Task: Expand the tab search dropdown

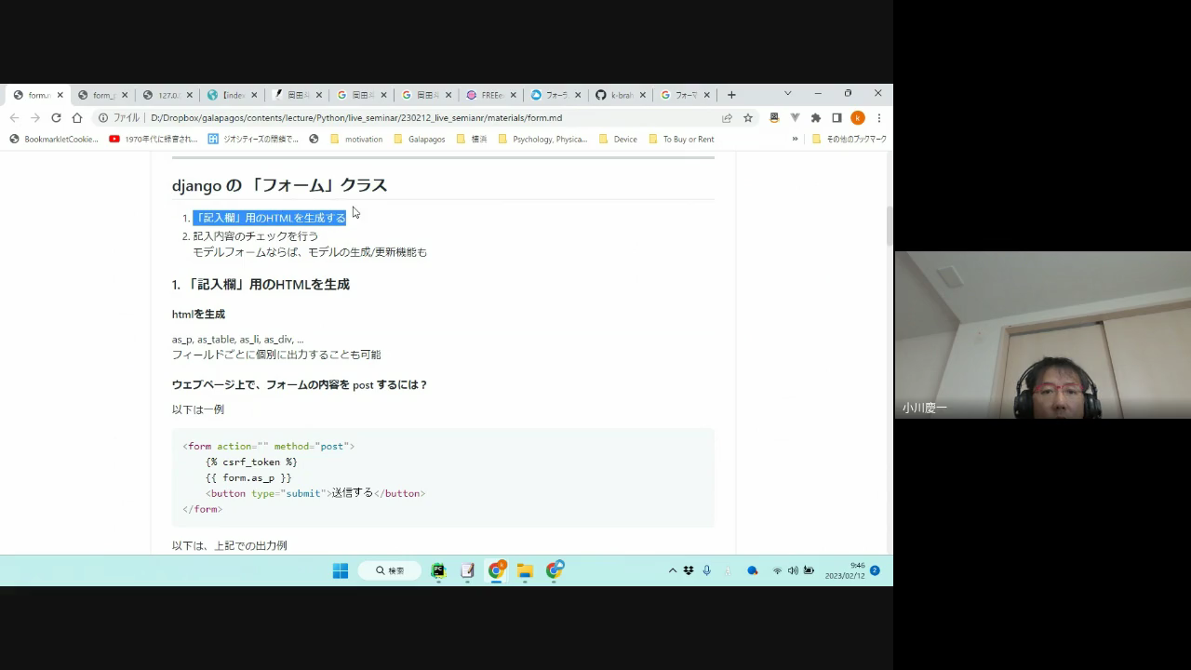Action: pyautogui.click(x=787, y=94)
